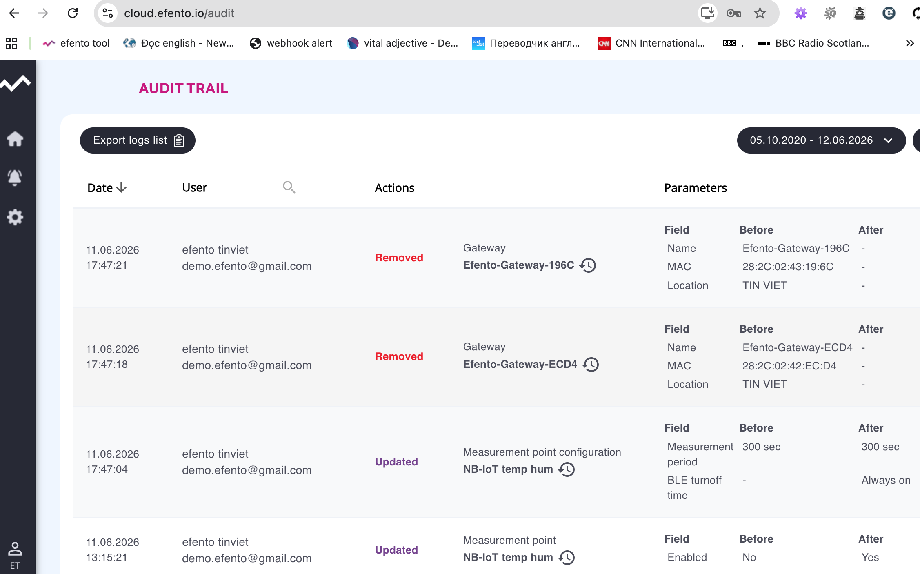Open the Home dashboard from the sidebar
The image size is (920, 574).
point(15,139)
